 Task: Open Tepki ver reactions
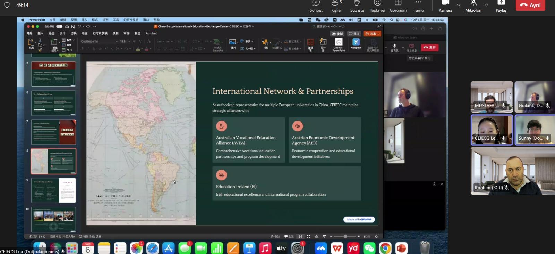pyautogui.click(x=377, y=6)
